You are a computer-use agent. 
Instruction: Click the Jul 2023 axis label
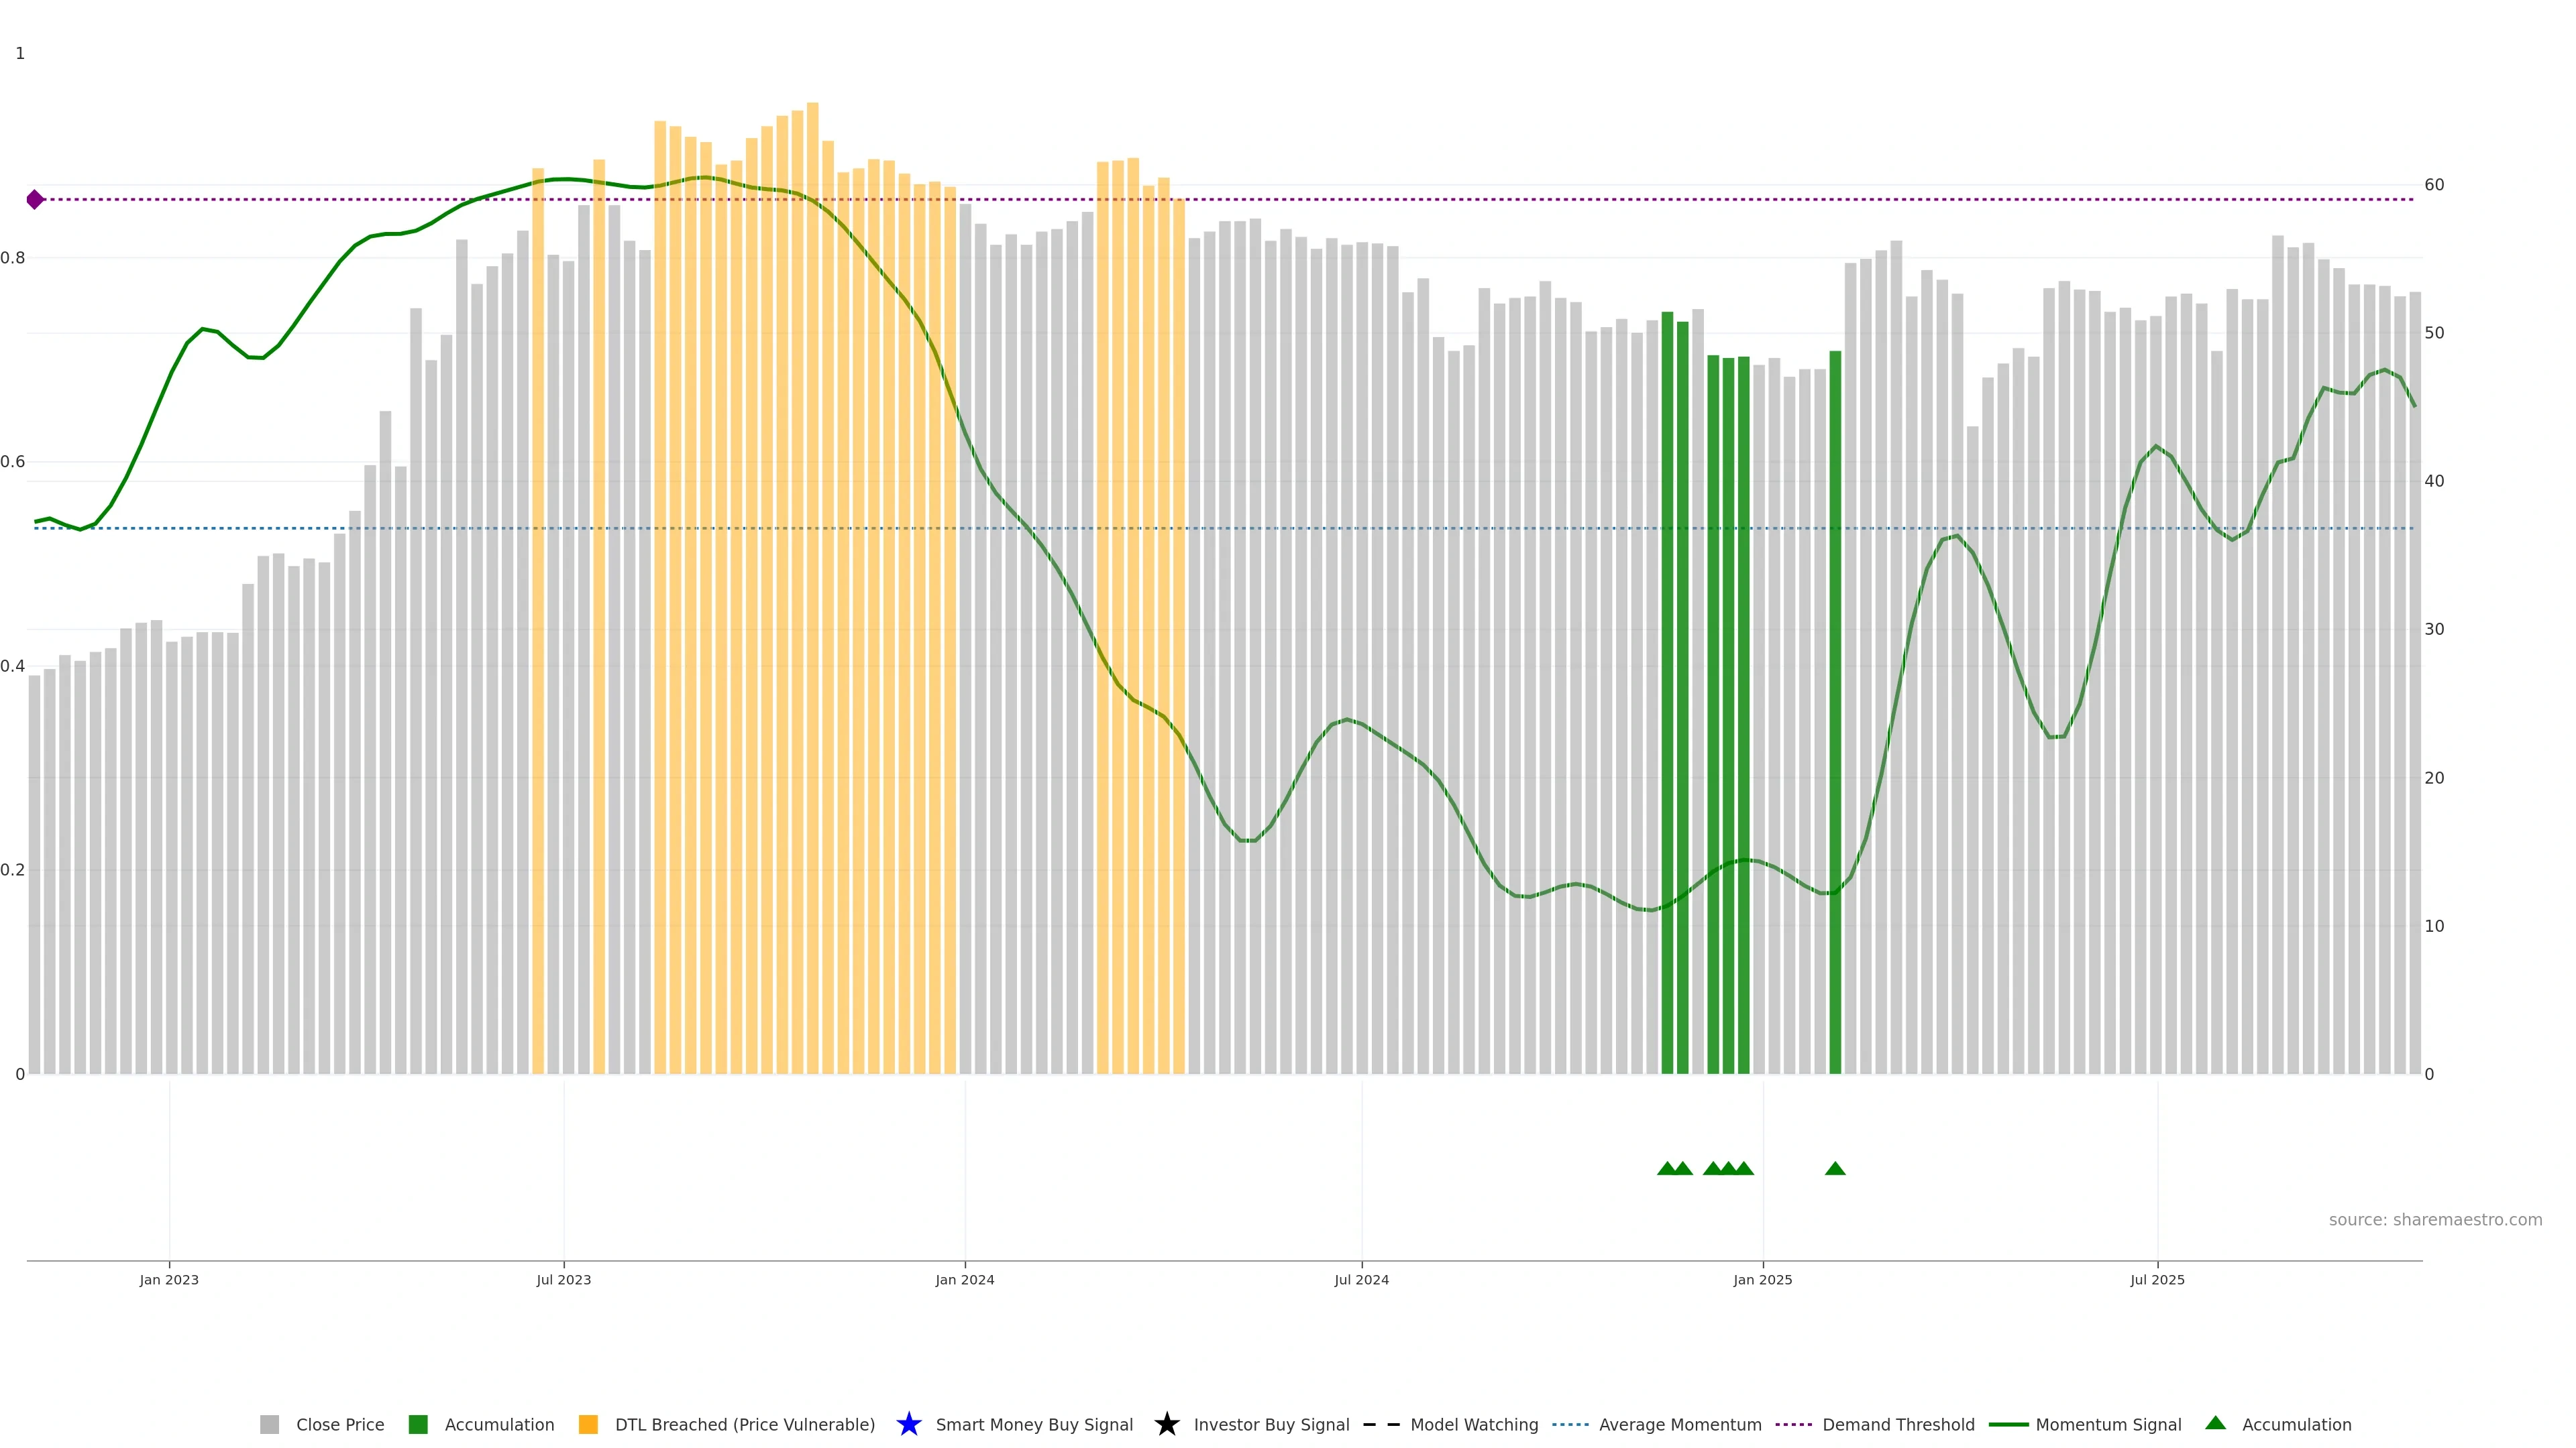[563, 1279]
